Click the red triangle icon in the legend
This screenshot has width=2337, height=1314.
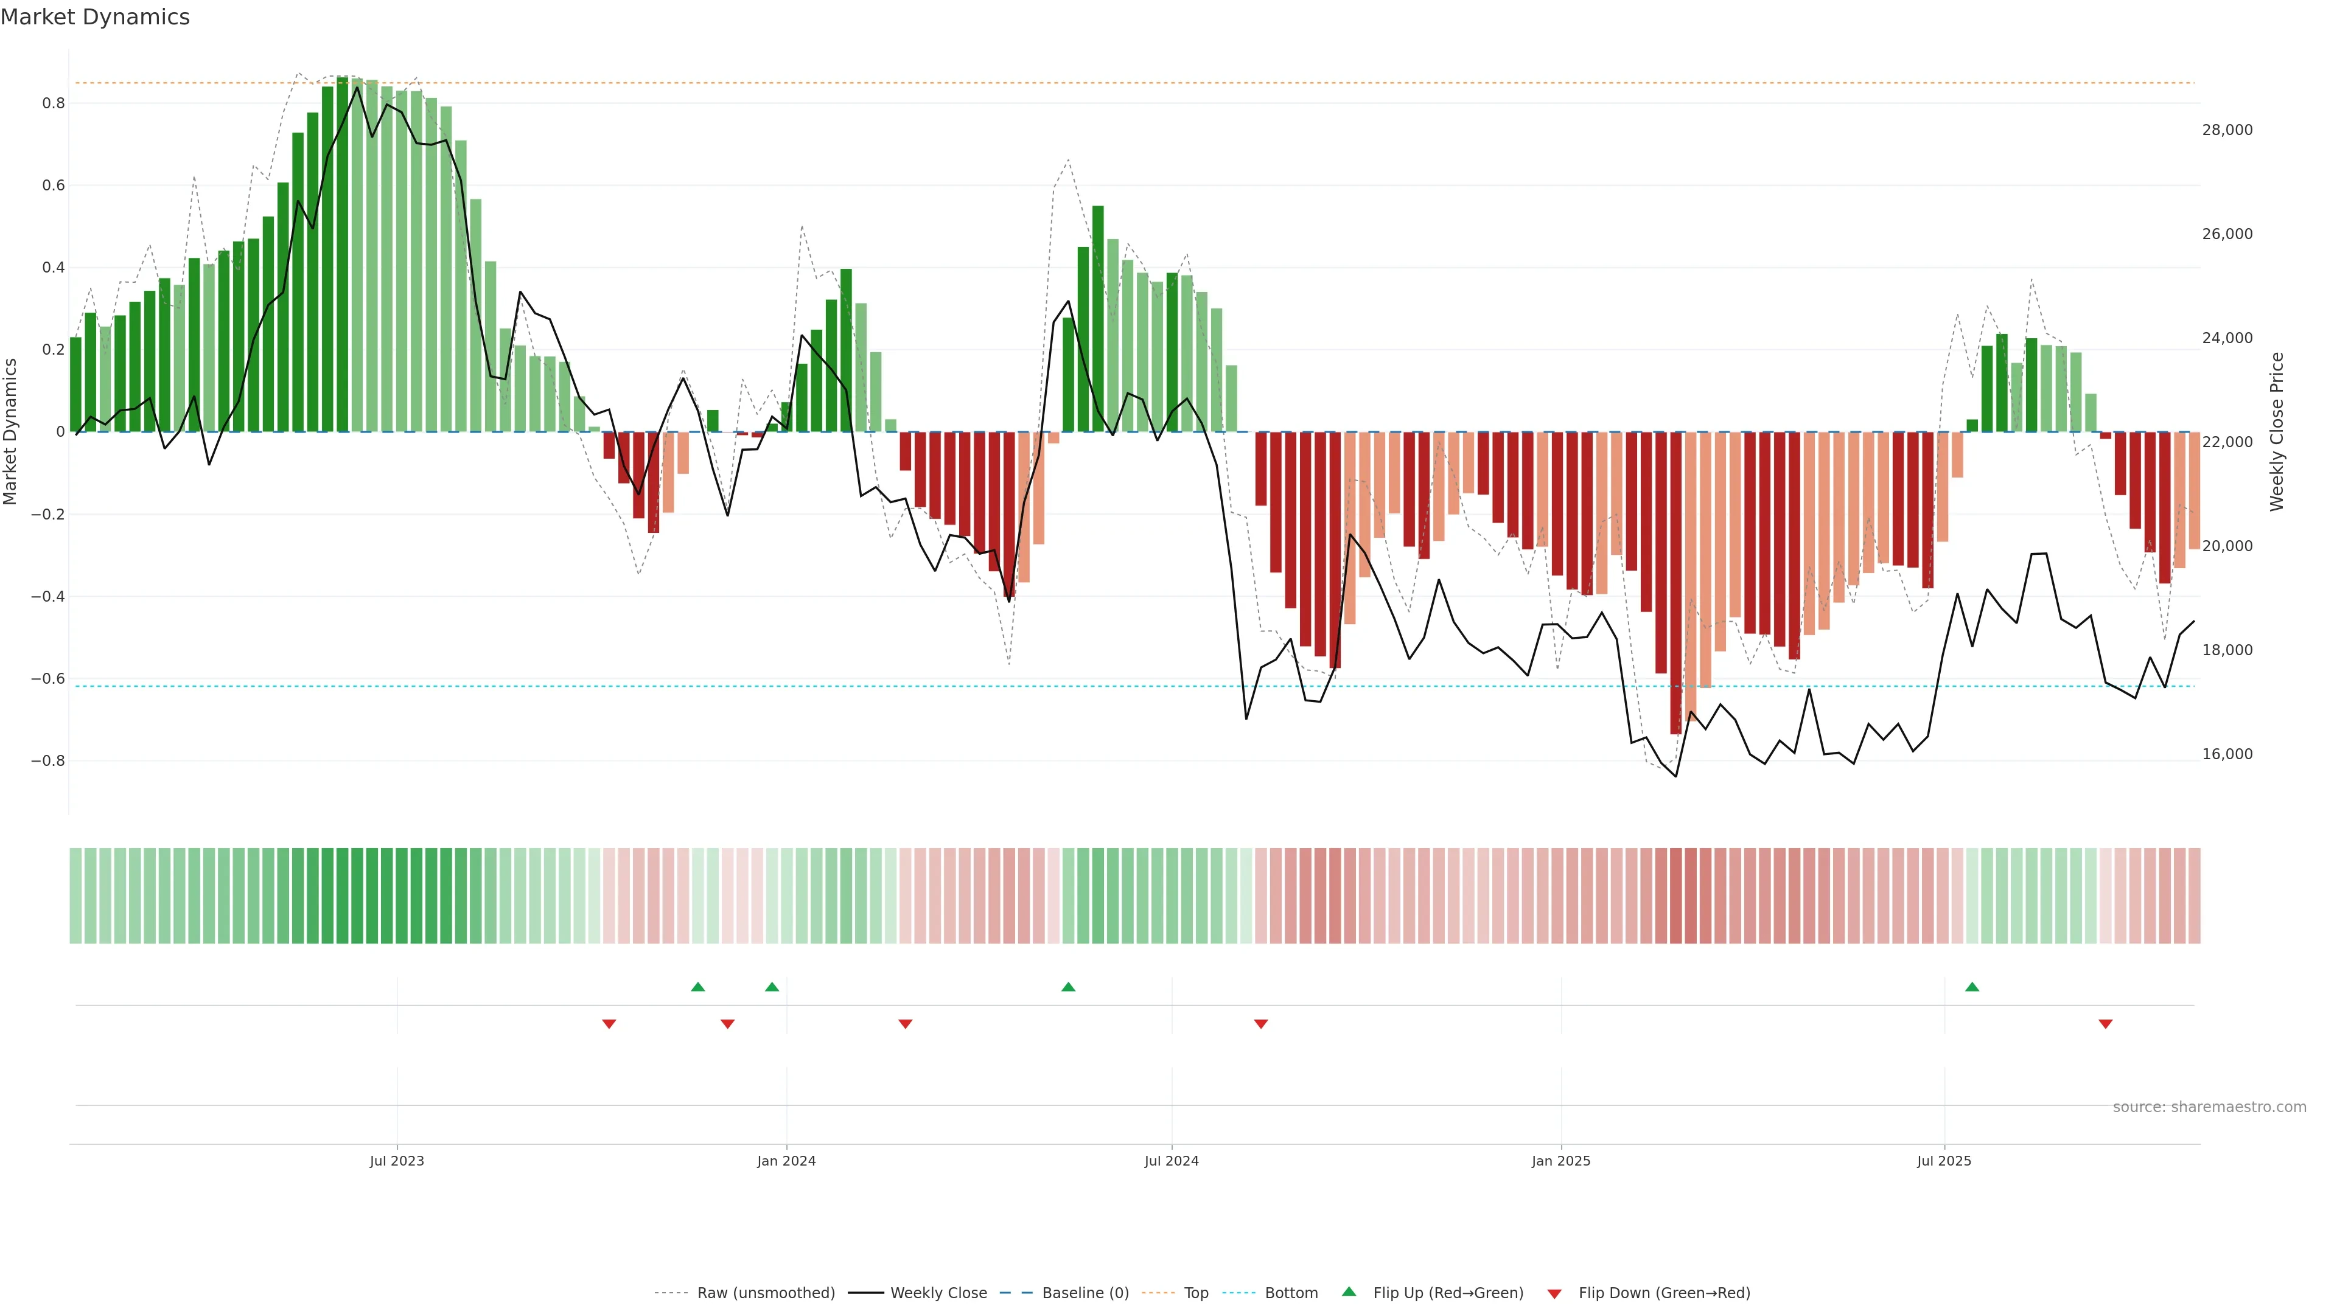point(1554,1293)
